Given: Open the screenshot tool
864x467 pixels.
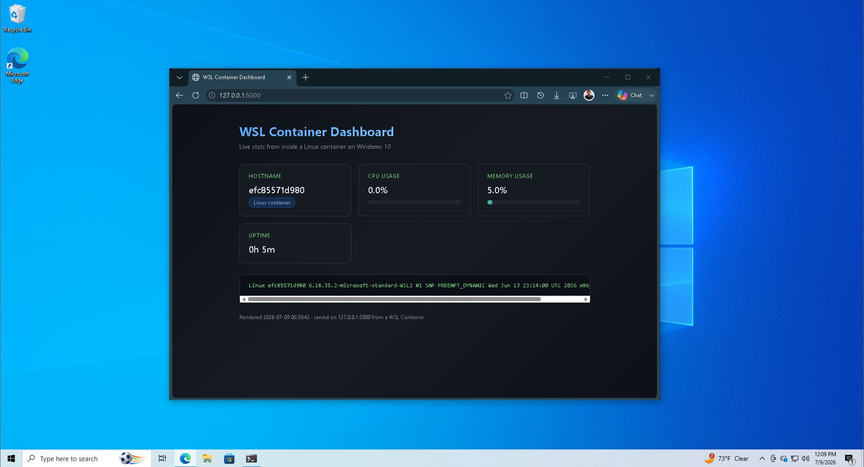Looking at the screenshot, I should pos(573,95).
